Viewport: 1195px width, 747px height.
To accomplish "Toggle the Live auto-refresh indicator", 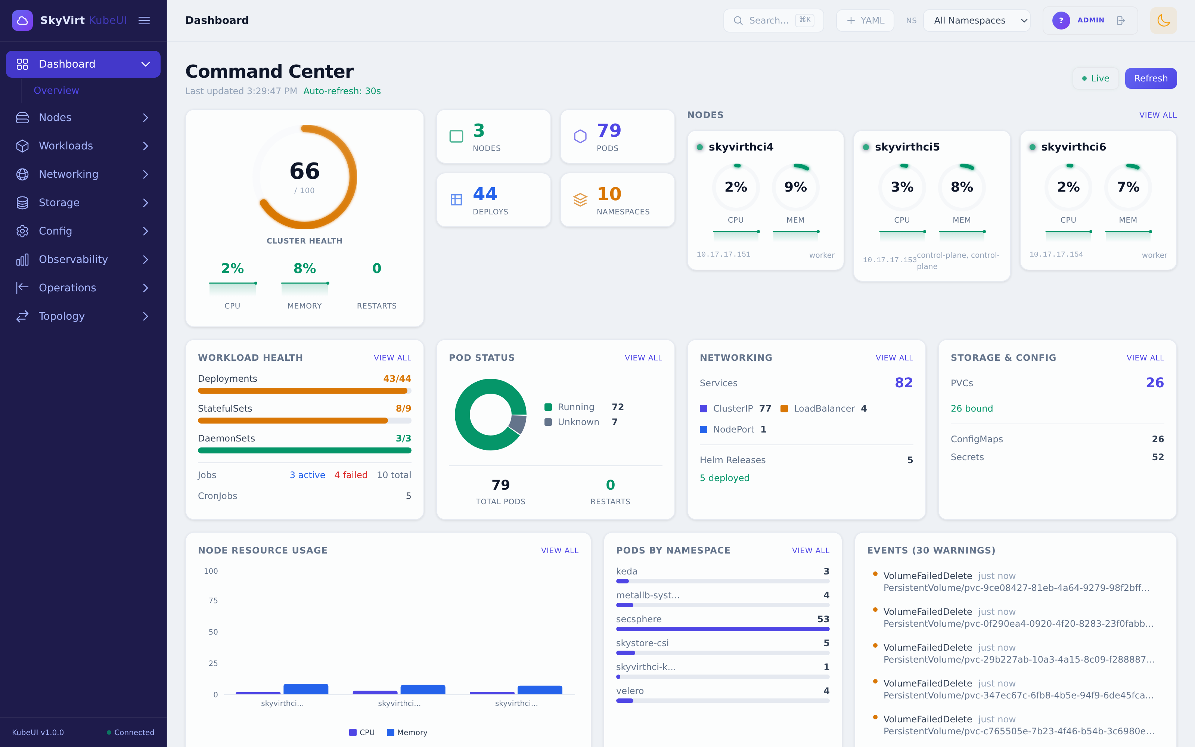I will point(1095,78).
